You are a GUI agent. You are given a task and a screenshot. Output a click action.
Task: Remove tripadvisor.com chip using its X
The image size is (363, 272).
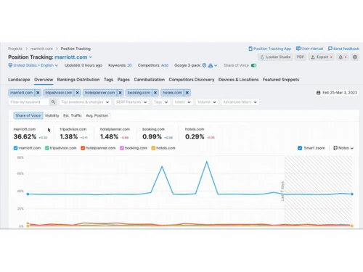point(78,93)
